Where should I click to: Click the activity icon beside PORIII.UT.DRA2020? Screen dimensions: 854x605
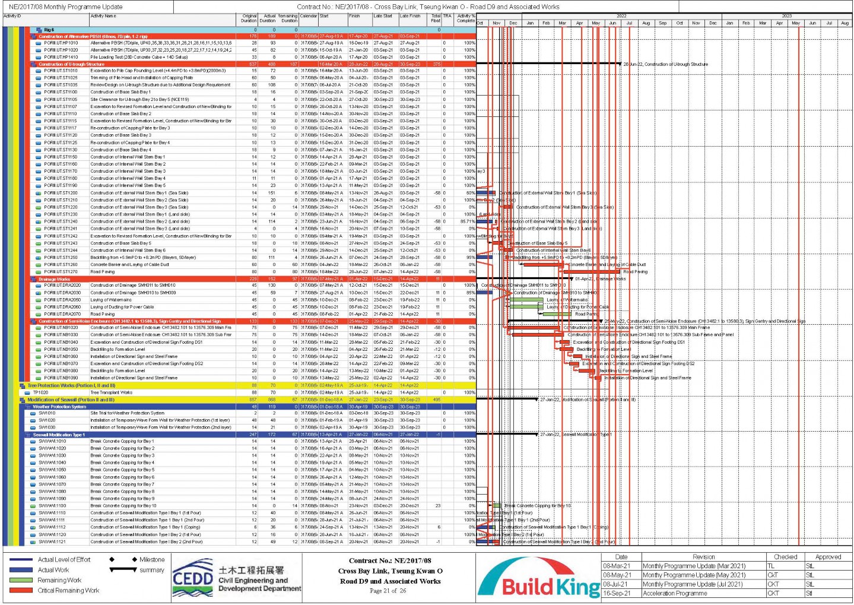pos(39,286)
